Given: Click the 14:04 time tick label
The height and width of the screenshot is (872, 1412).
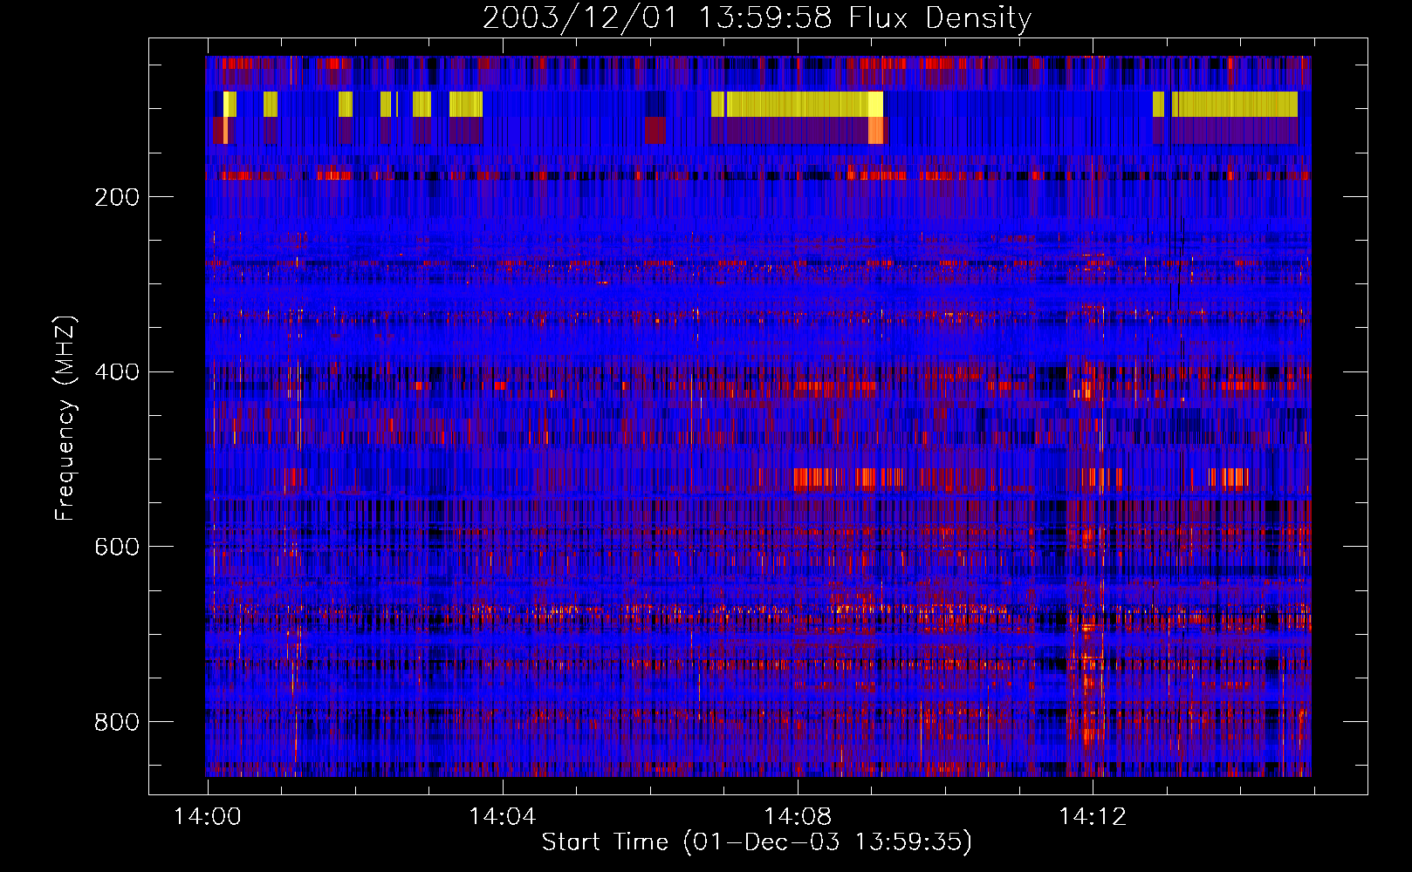Looking at the screenshot, I should tap(503, 817).
